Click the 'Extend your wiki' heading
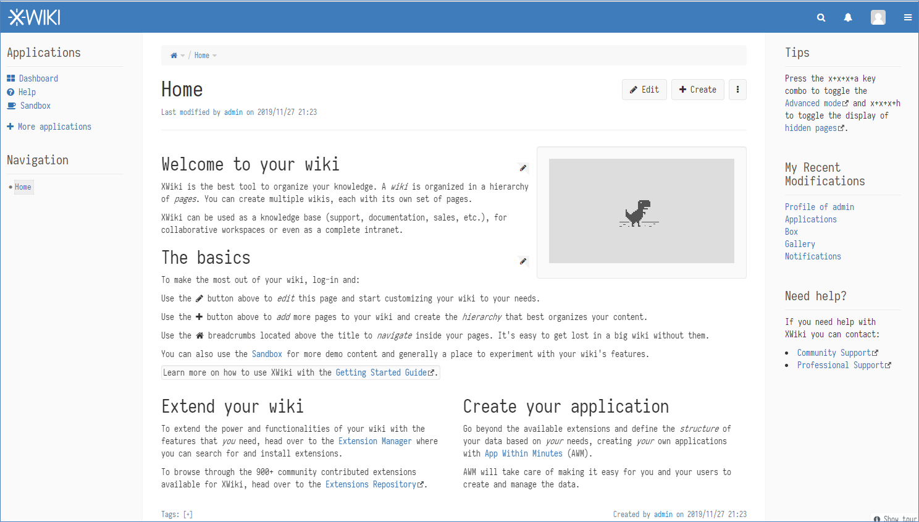Viewport: 919px width, 522px height. [232, 406]
